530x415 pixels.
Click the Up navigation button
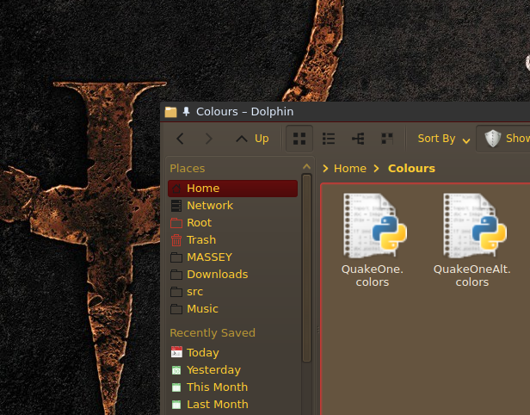point(252,139)
